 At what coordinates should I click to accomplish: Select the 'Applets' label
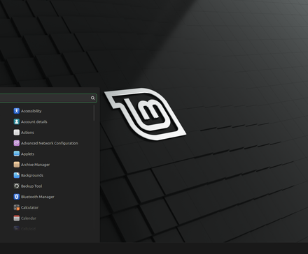27,154
